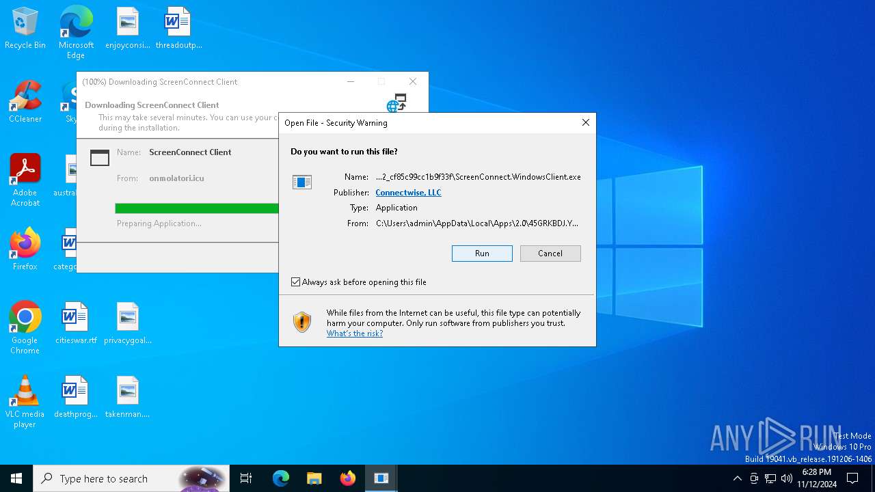Select the deathprog... Word document icon
Viewport: 875px width, 492px height.
(x=76, y=398)
